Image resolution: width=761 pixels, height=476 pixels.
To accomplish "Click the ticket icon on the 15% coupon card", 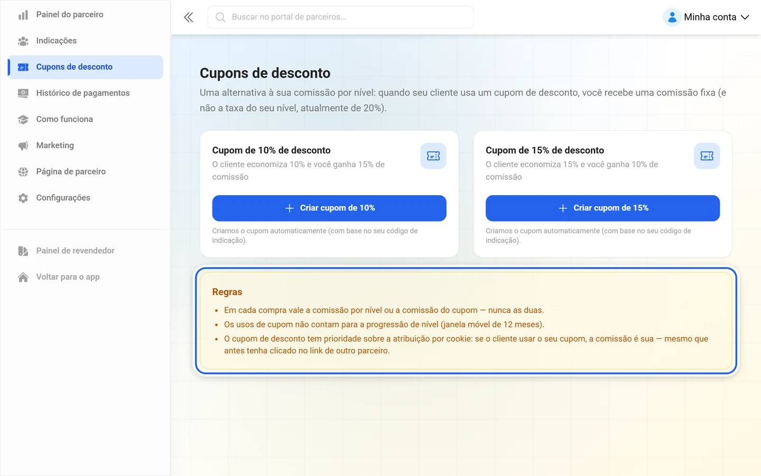I will point(707,156).
